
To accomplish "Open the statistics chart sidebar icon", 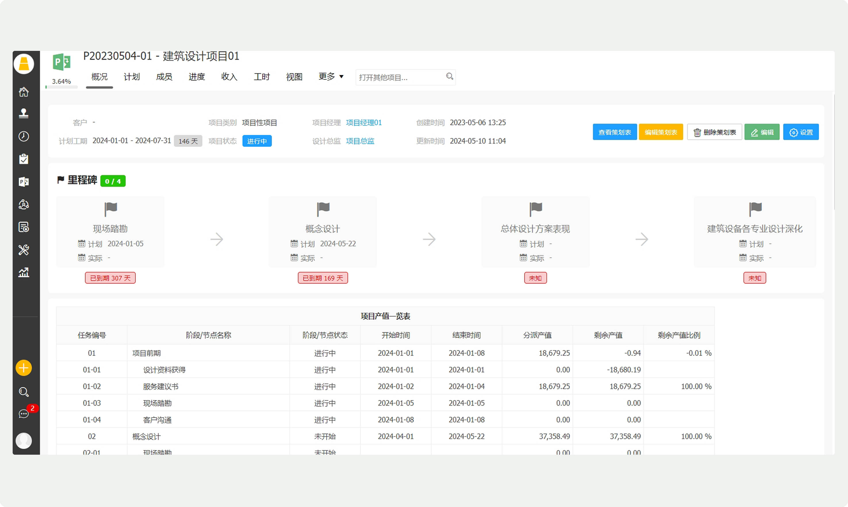I will click(x=24, y=272).
